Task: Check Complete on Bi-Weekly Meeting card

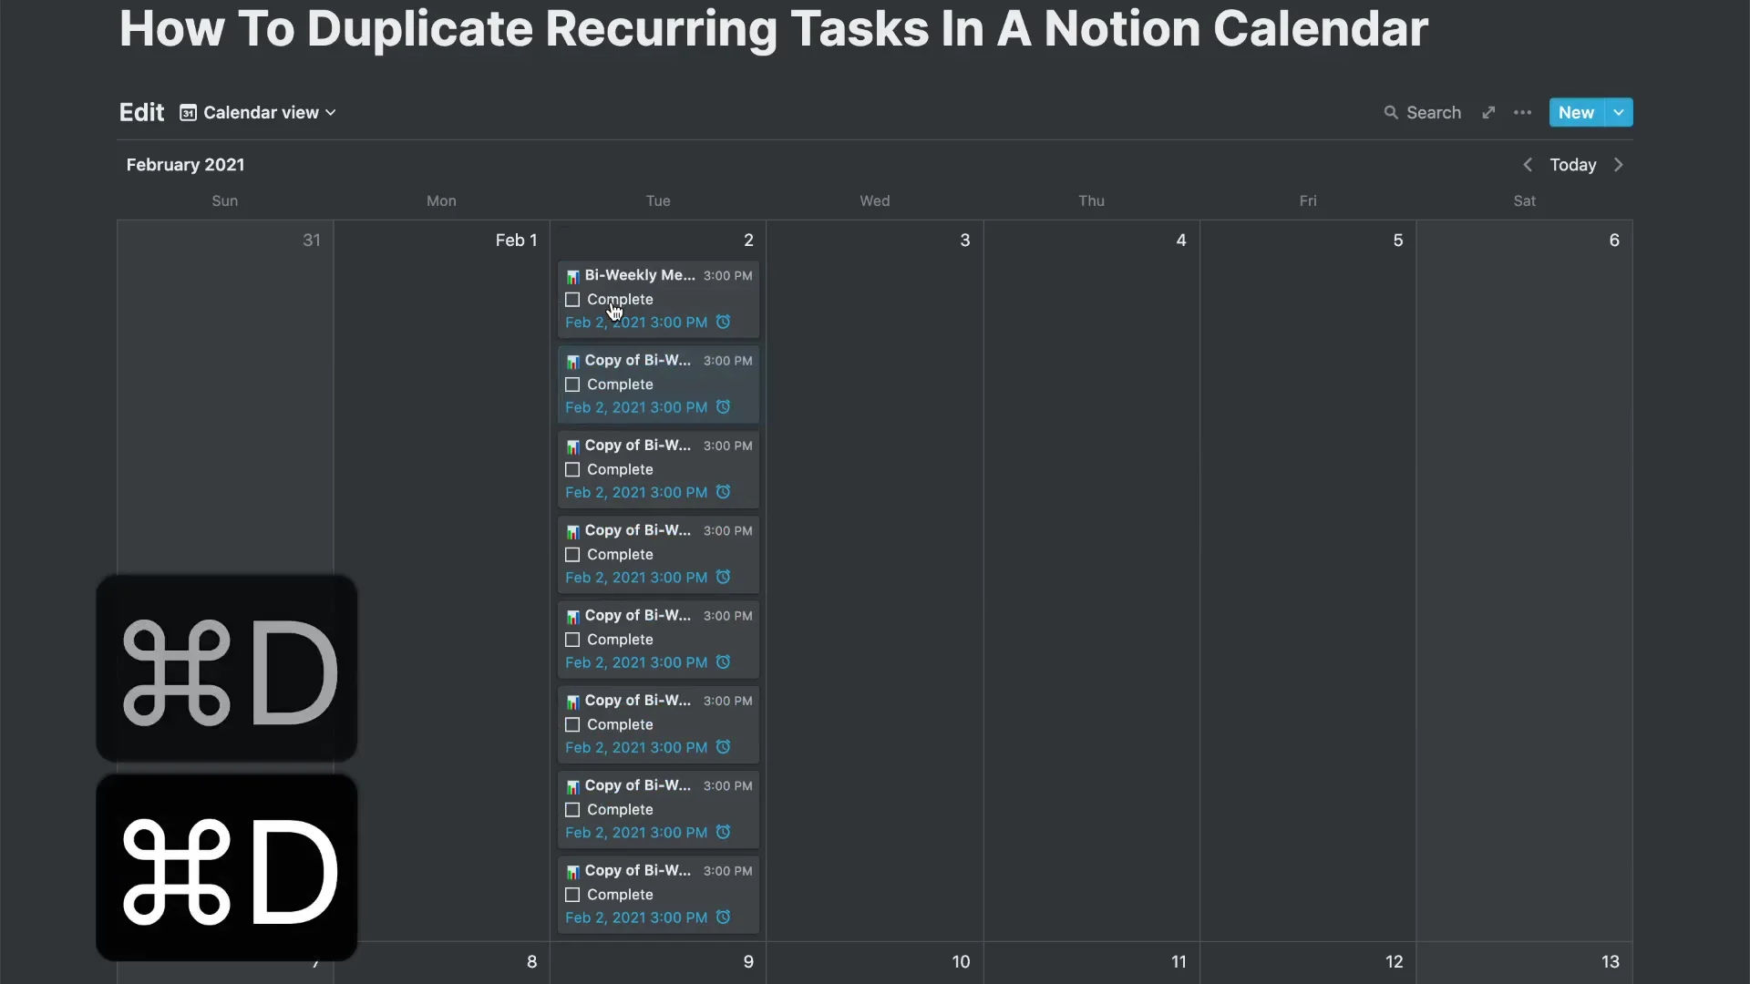Action: tap(572, 300)
